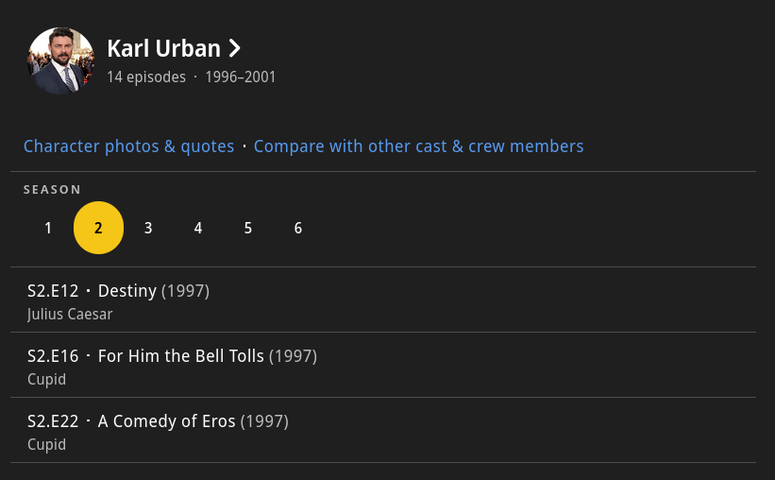Click the chevron next to Karl Urban
775x480 pixels.
pyautogui.click(x=235, y=48)
